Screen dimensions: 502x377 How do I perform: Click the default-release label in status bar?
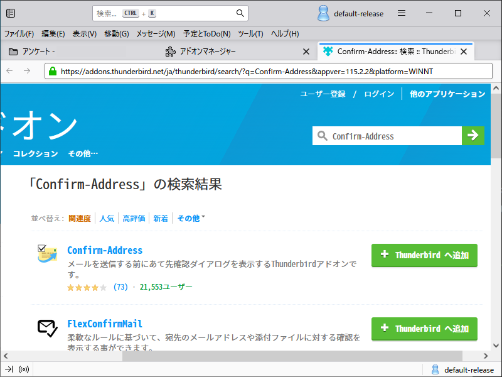469,370
